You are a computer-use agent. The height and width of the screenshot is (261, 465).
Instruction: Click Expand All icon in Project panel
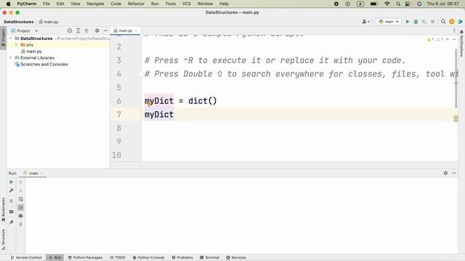tap(78, 30)
